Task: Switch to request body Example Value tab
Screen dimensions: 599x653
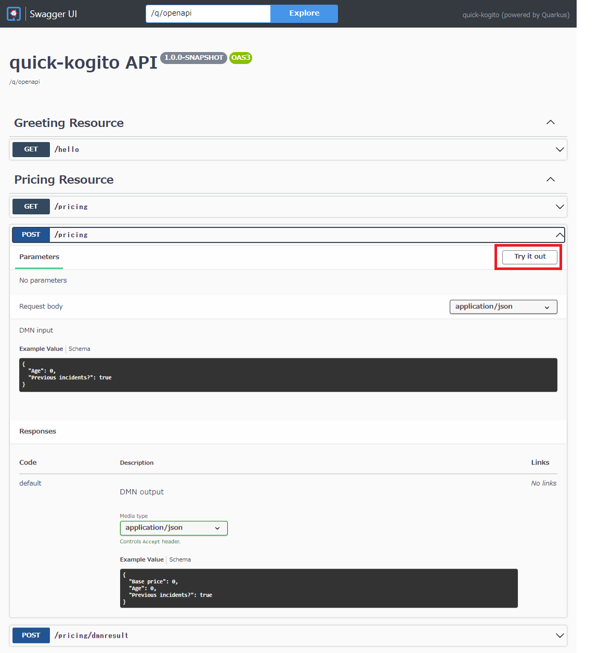Action: [x=41, y=349]
